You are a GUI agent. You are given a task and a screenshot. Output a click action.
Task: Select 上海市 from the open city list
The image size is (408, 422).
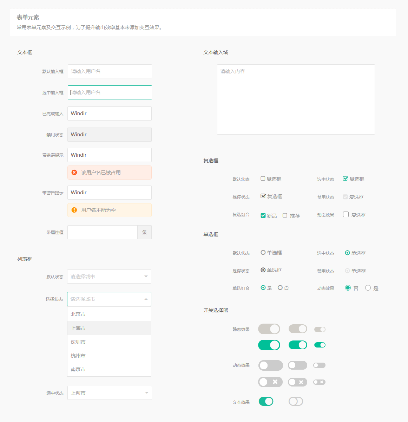(x=109, y=328)
